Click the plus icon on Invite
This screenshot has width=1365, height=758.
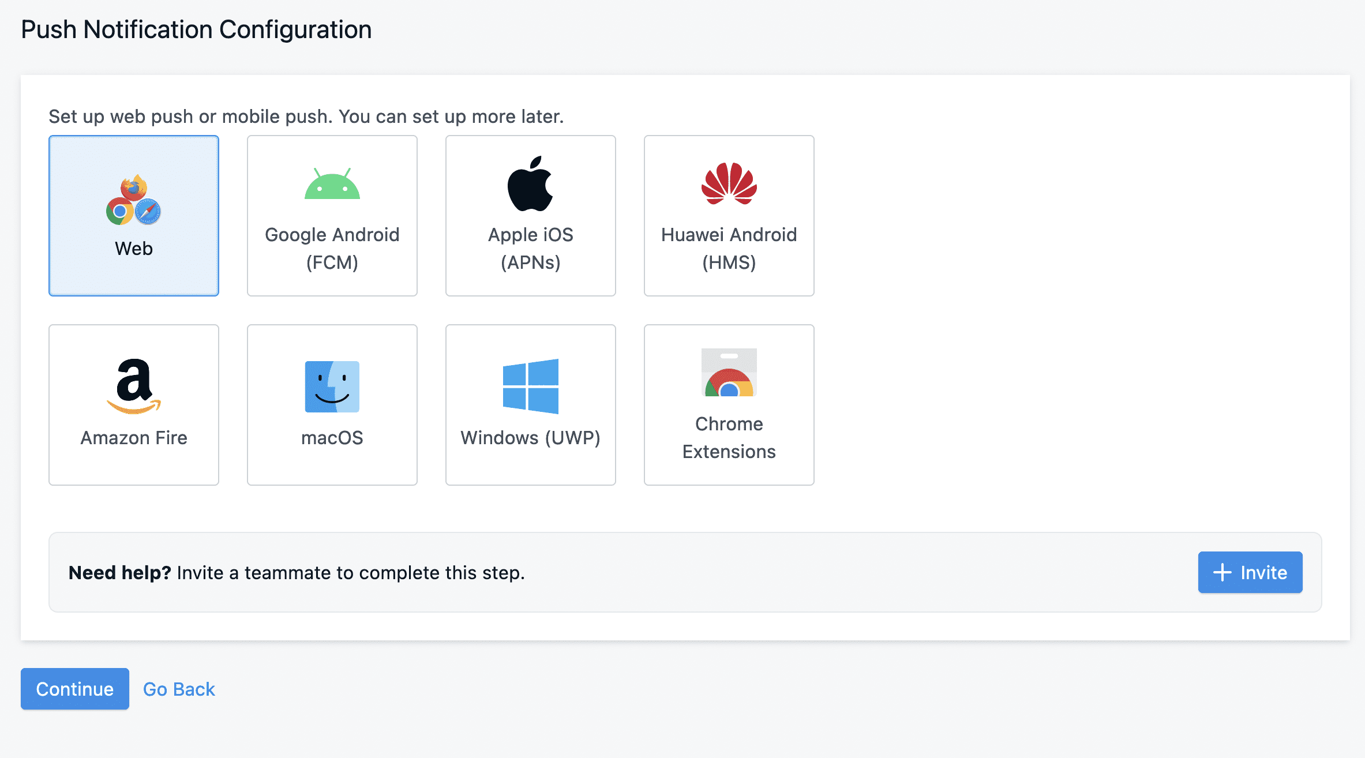click(1222, 572)
